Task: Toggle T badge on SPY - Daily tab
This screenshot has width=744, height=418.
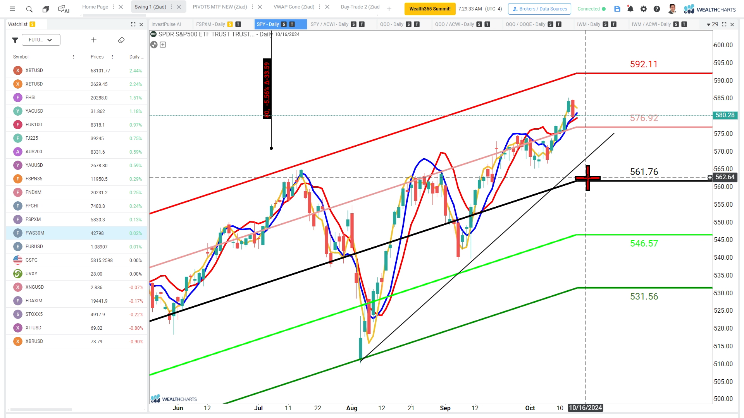Action: point(292,24)
